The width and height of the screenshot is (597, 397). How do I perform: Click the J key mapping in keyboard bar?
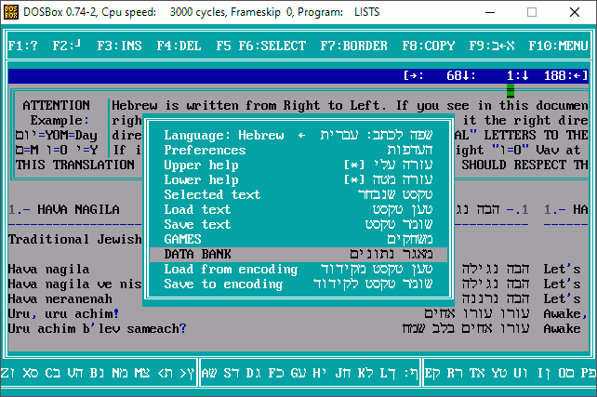343,373
